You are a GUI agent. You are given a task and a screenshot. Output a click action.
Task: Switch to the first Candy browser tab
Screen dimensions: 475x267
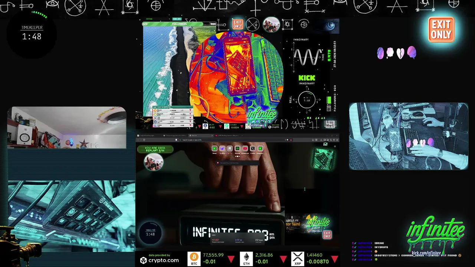148,135
